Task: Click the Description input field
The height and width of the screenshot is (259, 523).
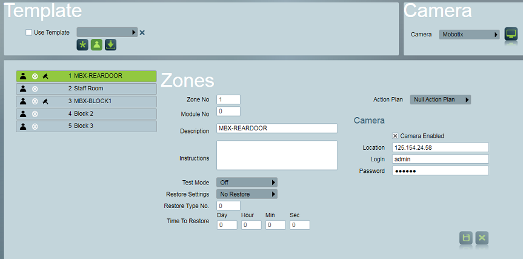Action: point(277,128)
